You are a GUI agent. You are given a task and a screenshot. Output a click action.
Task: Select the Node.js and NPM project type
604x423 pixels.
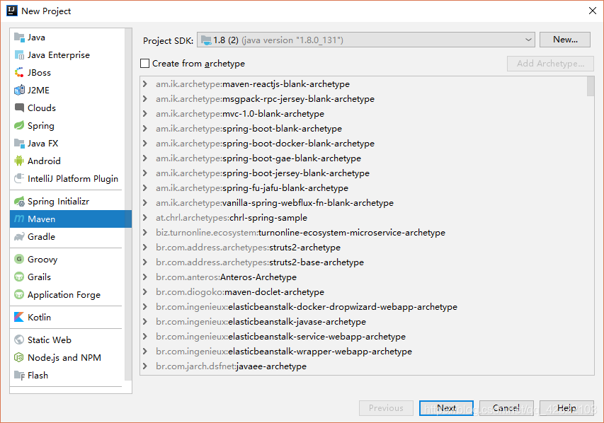pyautogui.click(x=67, y=357)
